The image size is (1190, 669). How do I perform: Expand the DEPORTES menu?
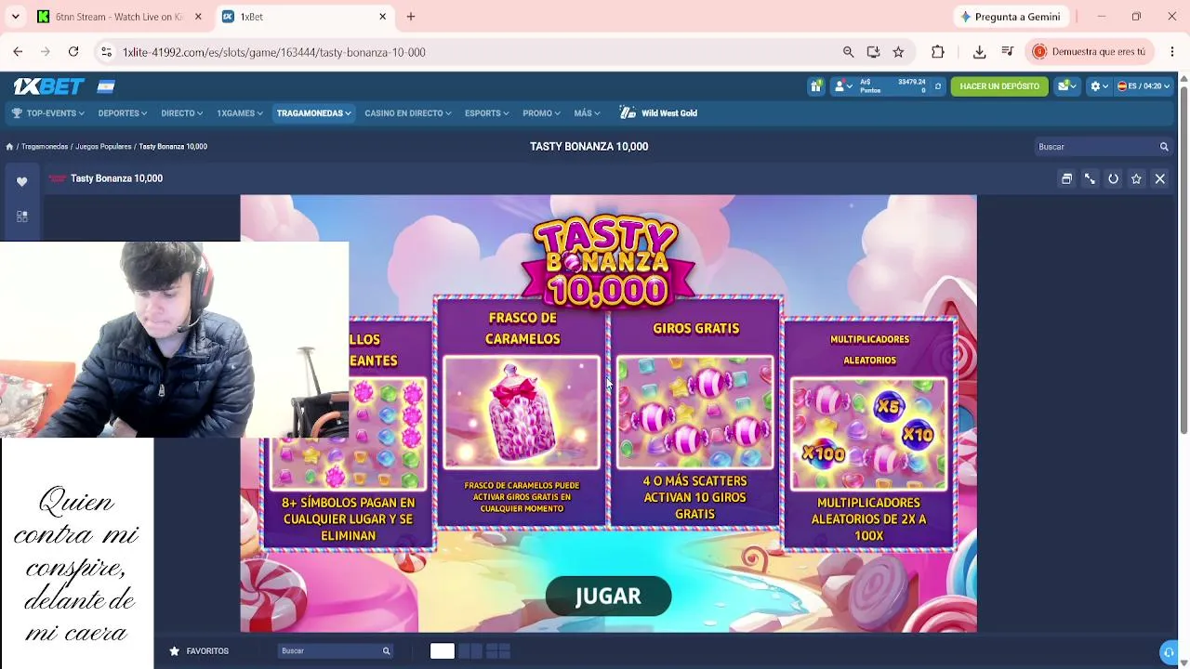(123, 113)
